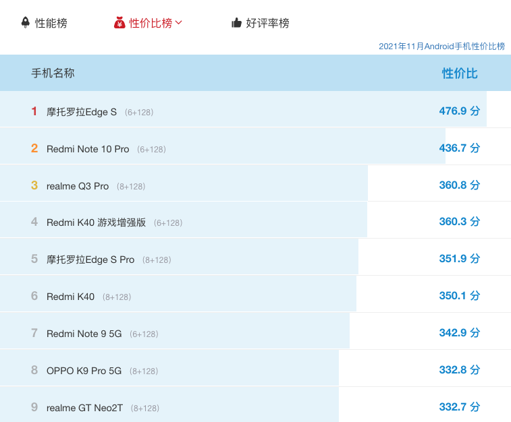Click the orange rank number 2
This screenshot has height=422, width=511.
point(34,148)
